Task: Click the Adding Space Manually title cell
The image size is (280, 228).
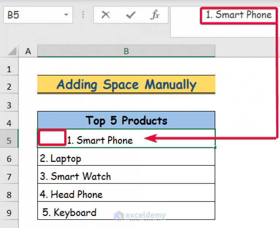Action: [x=126, y=84]
